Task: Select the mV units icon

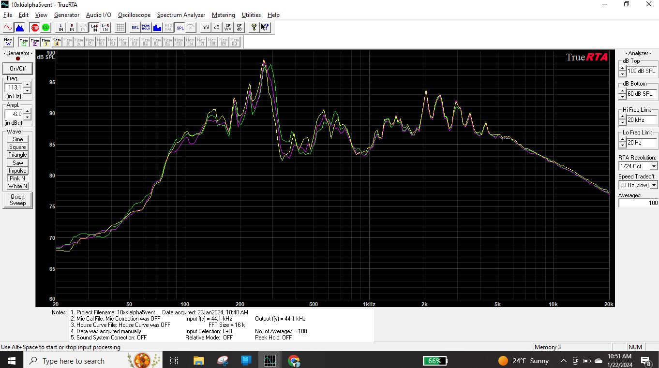Action: (206, 28)
